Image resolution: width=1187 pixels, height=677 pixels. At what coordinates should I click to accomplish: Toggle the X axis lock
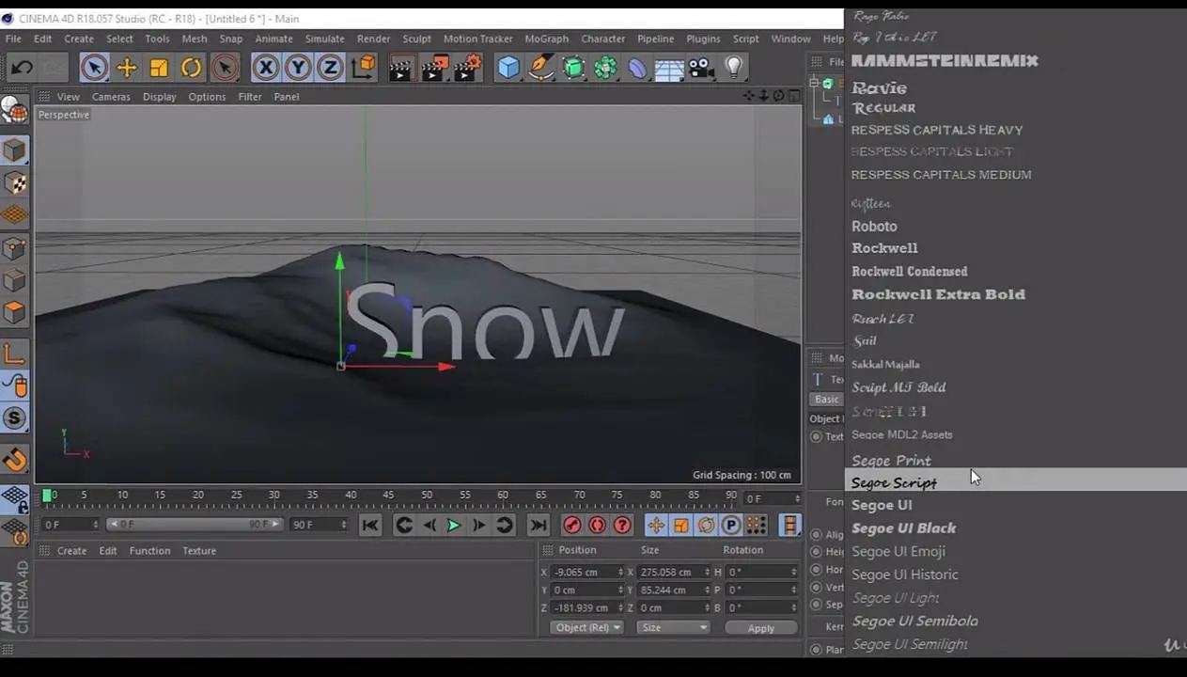tap(266, 67)
